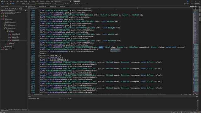
Task: Open the Git menu
Action: pyautogui.click(x=14, y=1)
